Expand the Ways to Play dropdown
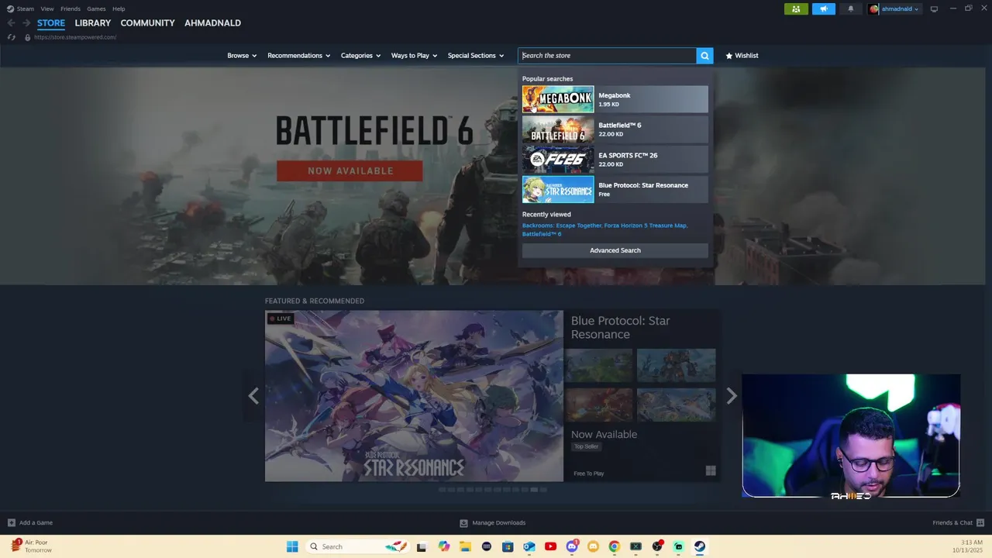Screen dimensions: 992x558 (414, 56)
